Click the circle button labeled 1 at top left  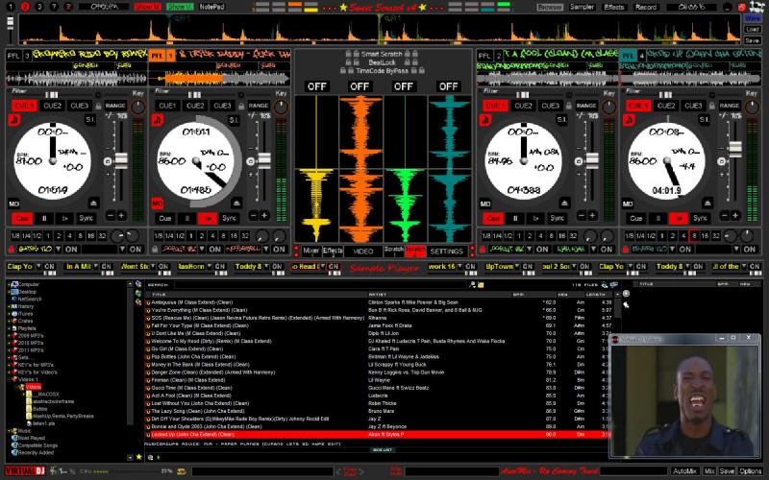(x=11, y=7)
